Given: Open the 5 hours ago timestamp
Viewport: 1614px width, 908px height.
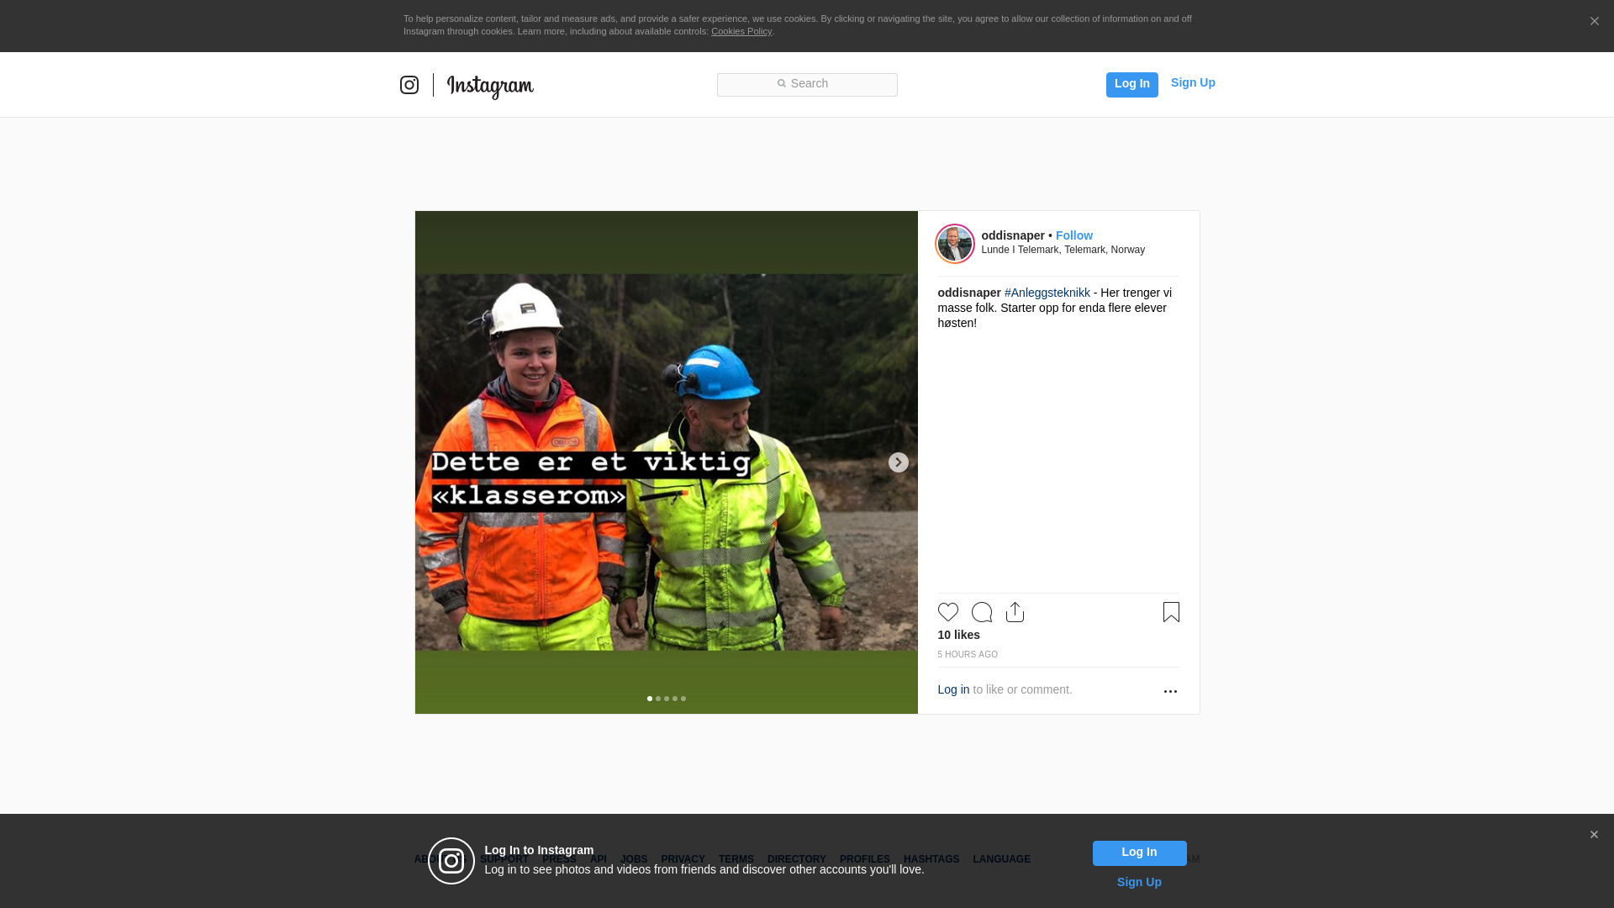Looking at the screenshot, I should coord(968,654).
